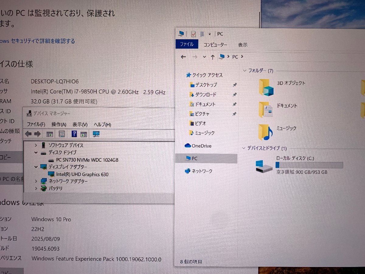Select ミュージック in navigation pane
Screen dimensions: 365x274
pos(202,133)
